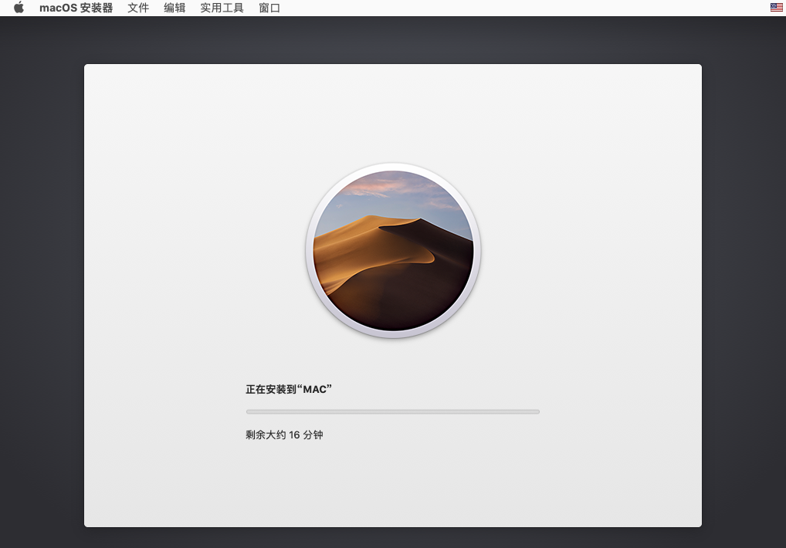This screenshot has width=786, height=548.
Task: Open the 实用工具 menu
Action: (222, 8)
